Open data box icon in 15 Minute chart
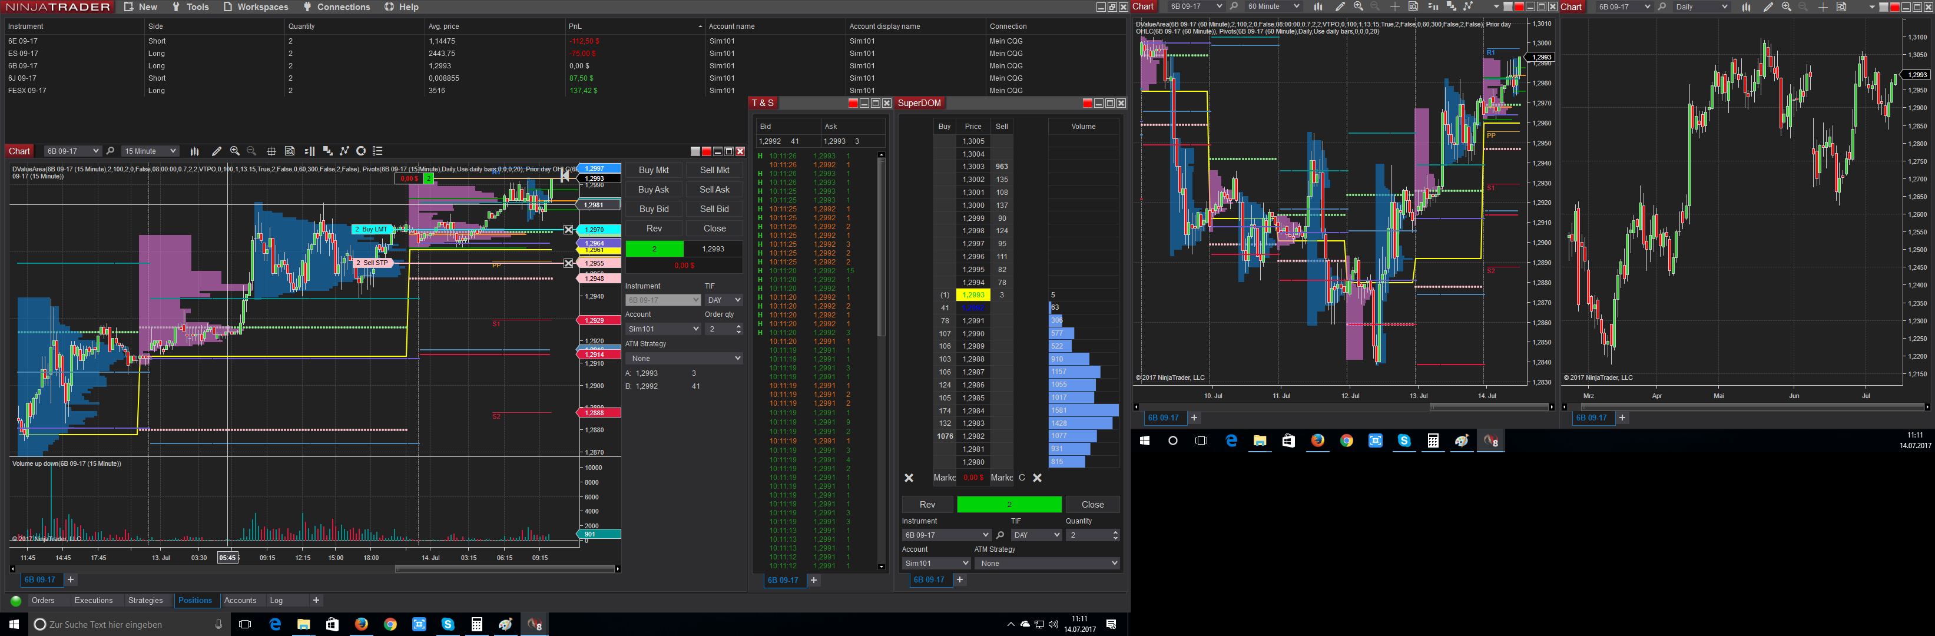The width and height of the screenshot is (1935, 636). 290,151
